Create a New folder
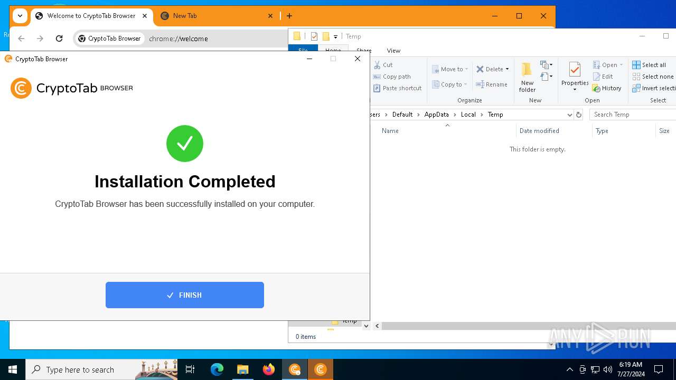Screen dimensions: 676x380 click(x=527, y=77)
